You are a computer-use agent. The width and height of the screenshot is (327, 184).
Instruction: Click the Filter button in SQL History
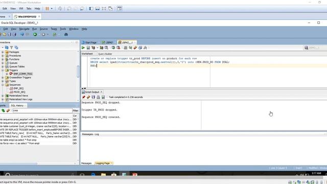pyautogui.click(x=75, y=110)
